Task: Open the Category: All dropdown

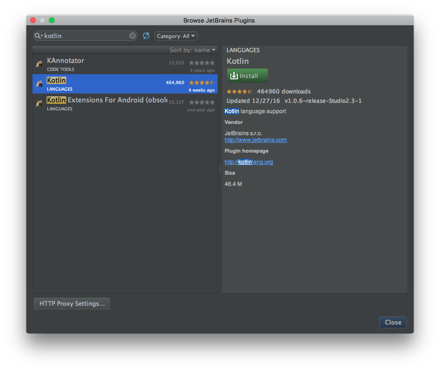Action: [176, 36]
